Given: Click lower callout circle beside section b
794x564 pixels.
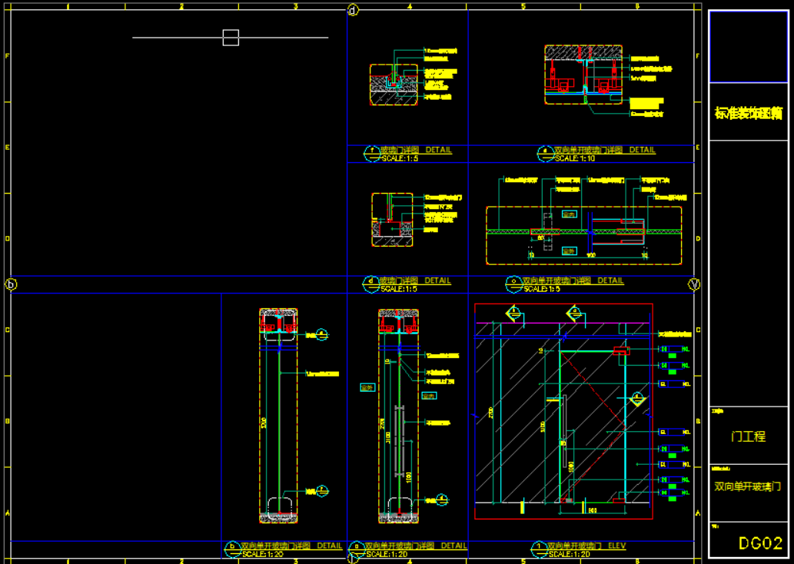Looking at the screenshot, I should click(x=322, y=491).
